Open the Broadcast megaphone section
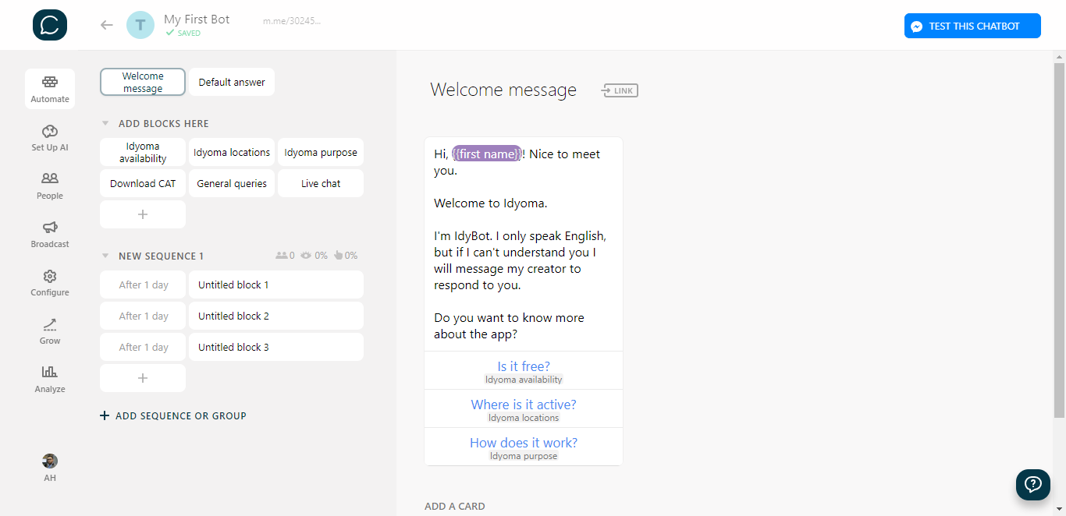 50,234
